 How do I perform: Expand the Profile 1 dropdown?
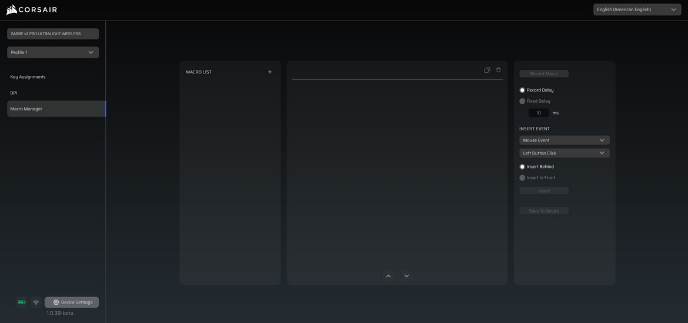tap(53, 52)
